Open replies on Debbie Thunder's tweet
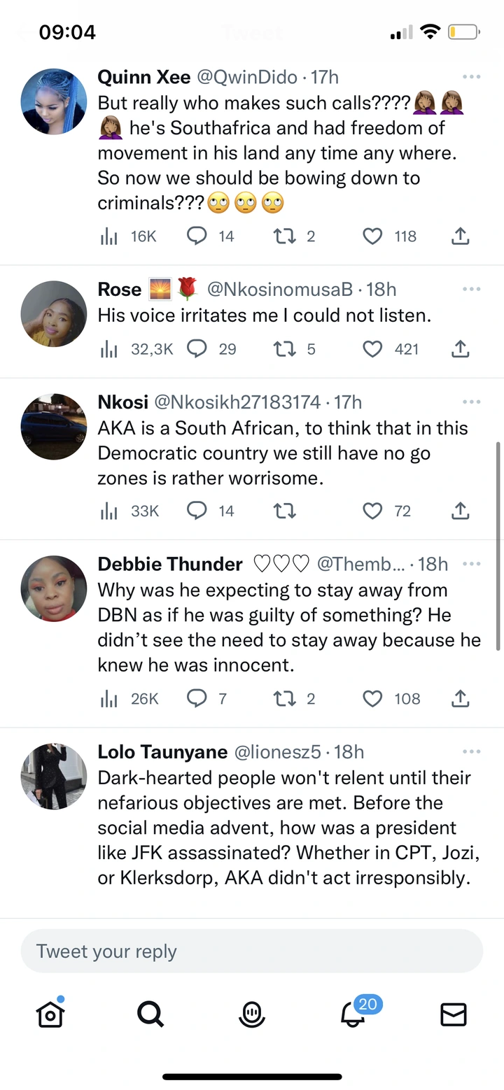The image size is (504, 1090). (197, 698)
